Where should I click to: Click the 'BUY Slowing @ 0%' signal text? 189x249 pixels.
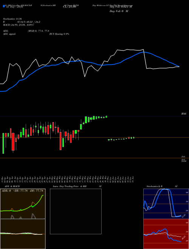pos(59,34)
